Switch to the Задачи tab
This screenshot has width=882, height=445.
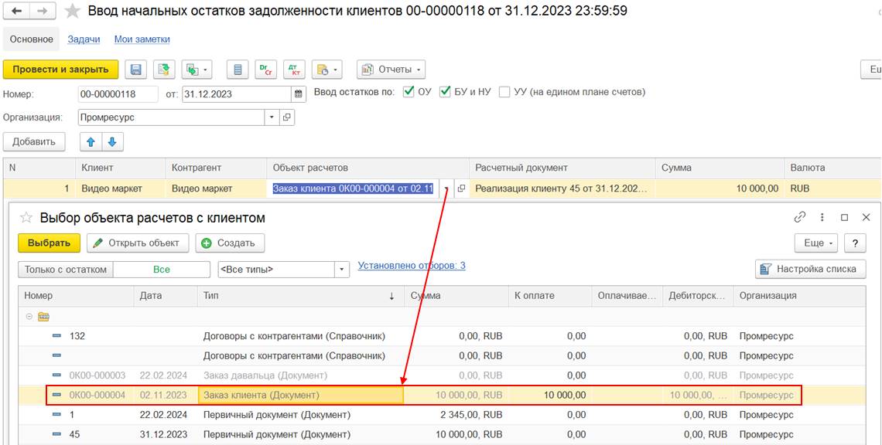84,39
